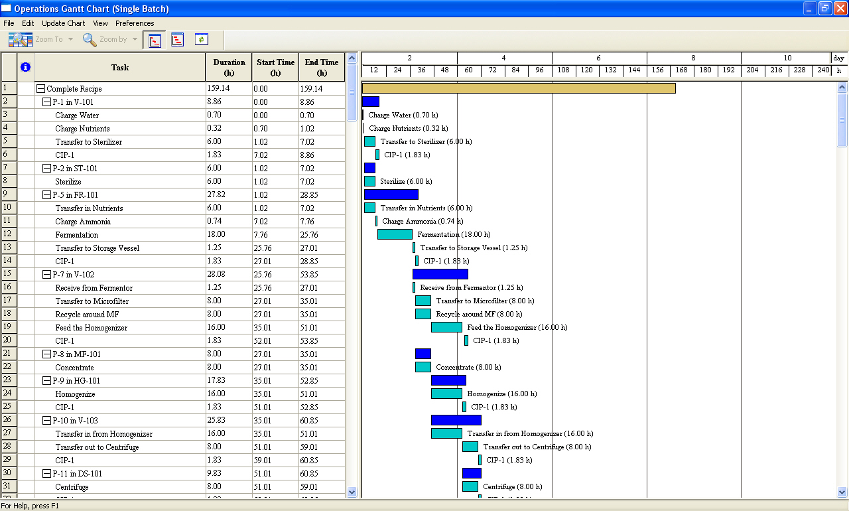The width and height of the screenshot is (849, 511).
Task: Click the tan Complete Recipe Gantt bar
Action: pos(519,88)
